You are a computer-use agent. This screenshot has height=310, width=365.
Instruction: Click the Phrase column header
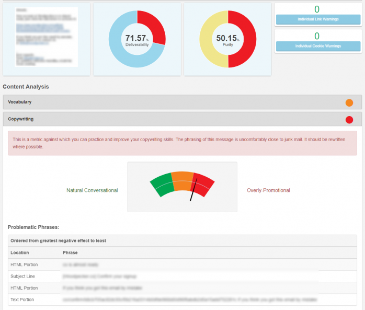coord(70,252)
